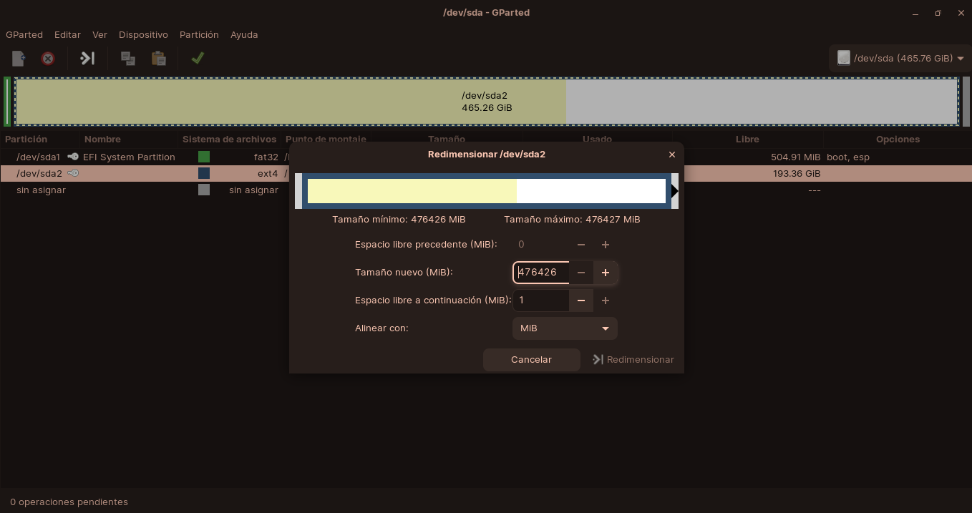Click the New partition toolbar icon
This screenshot has width=972, height=513.
(19, 59)
